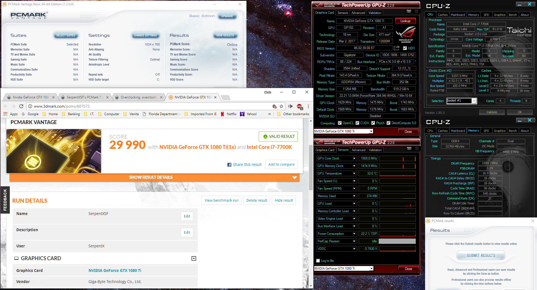Click the browser vertical scrollbar thumb
537x290 pixels.
coord(311,167)
